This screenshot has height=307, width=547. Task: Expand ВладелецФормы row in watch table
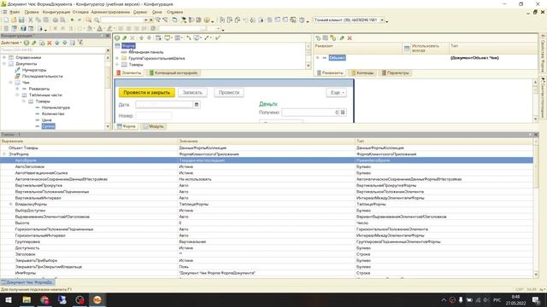tap(10, 204)
